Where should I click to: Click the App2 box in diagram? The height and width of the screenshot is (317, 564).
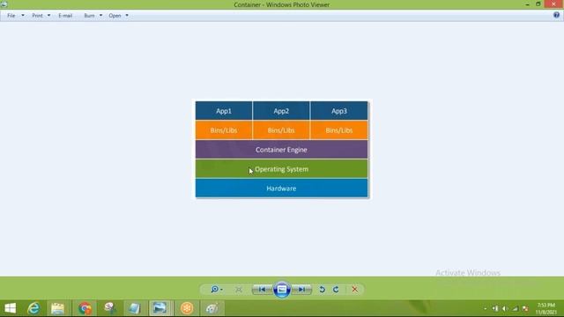(x=281, y=111)
